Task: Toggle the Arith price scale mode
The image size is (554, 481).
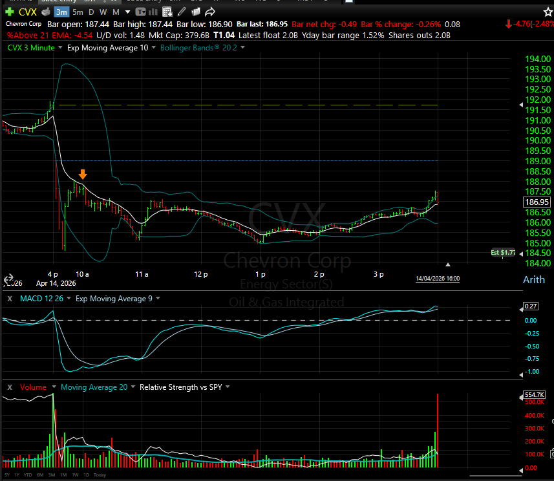Action: (533, 280)
